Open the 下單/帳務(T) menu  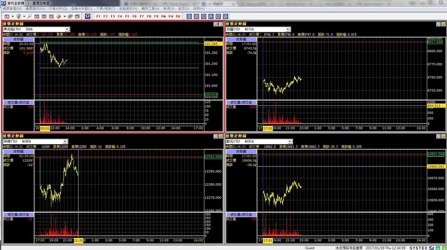click(x=106, y=9)
